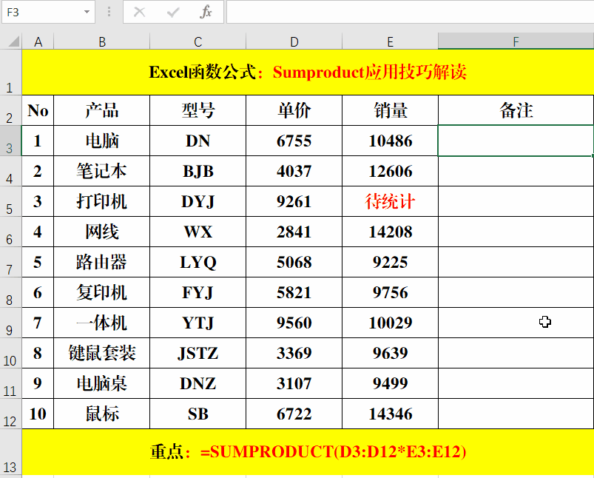Click the 键鼠套装 product cell

tap(102, 353)
